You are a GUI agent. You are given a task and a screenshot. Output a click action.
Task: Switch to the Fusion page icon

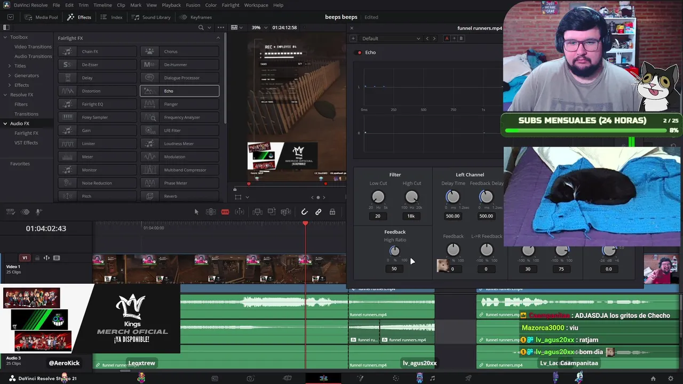click(360, 379)
